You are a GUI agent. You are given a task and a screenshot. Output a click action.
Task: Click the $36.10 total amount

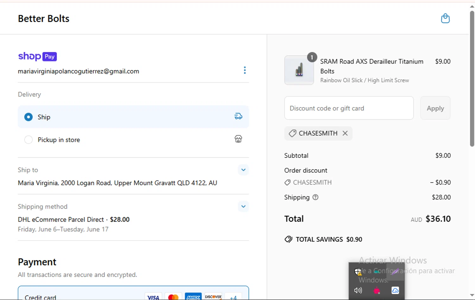coord(438,219)
